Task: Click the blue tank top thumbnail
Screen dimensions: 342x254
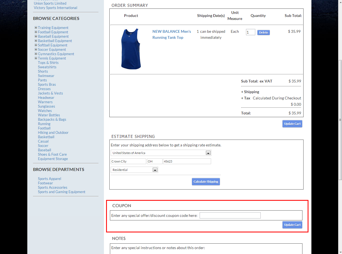Action: (131, 49)
